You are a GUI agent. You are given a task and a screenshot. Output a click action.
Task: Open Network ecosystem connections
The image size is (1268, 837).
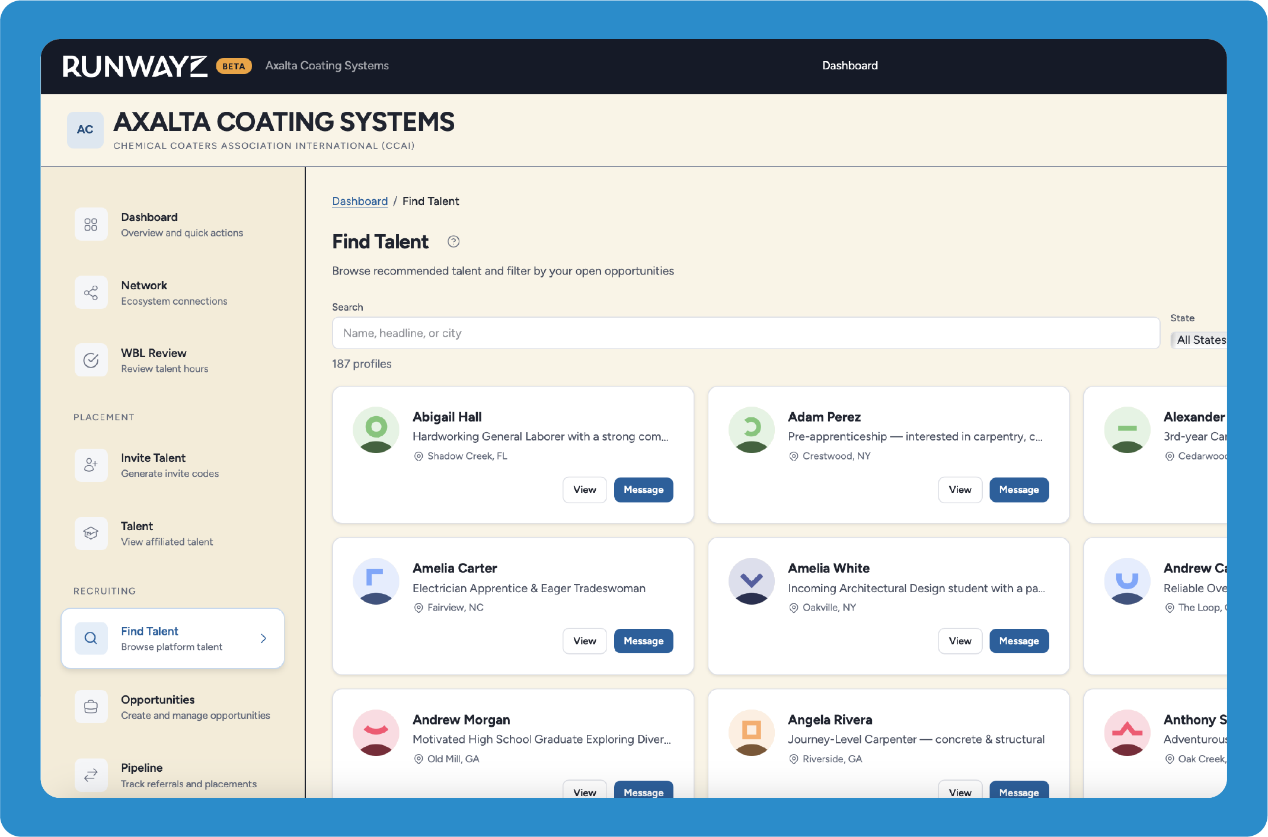click(173, 292)
